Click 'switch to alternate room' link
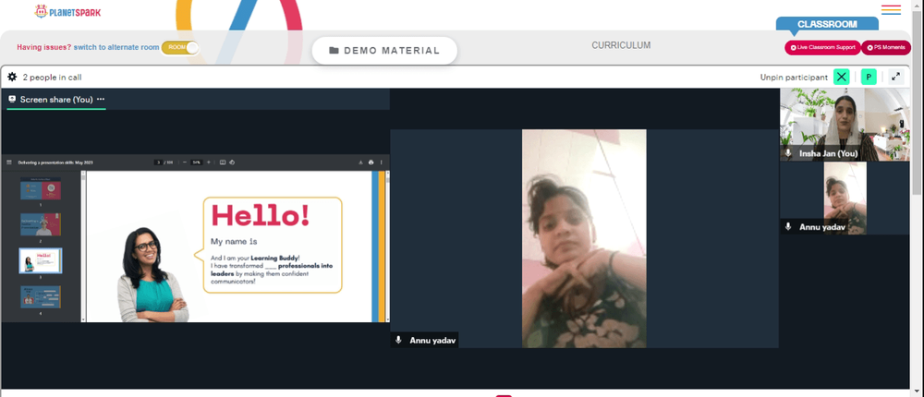 116,47
